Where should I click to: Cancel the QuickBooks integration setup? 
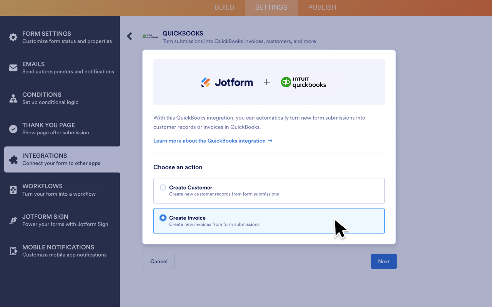tap(159, 261)
